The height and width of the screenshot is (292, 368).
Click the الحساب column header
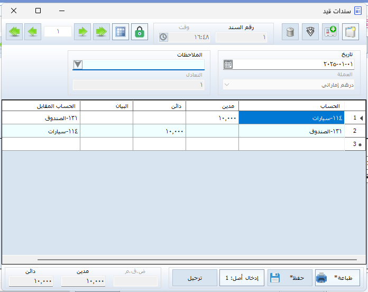coord(291,106)
